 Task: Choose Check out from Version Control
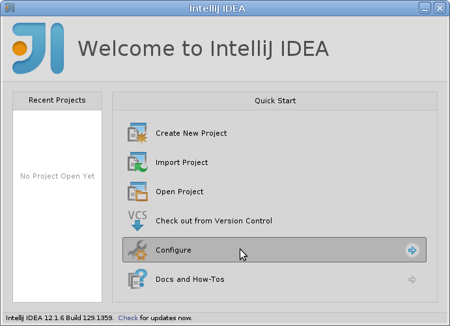pos(214,221)
